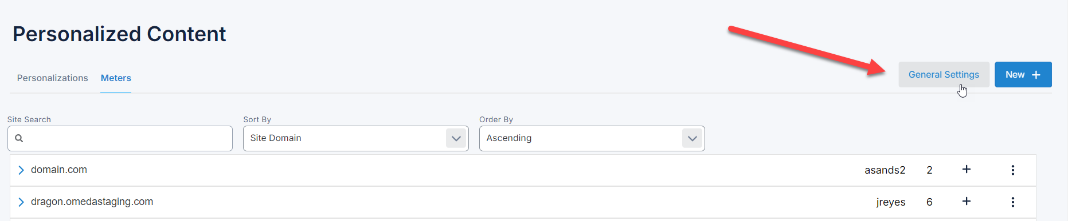1068x221 pixels.
Task: Select the domain.com site name
Action: pyautogui.click(x=59, y=170)
